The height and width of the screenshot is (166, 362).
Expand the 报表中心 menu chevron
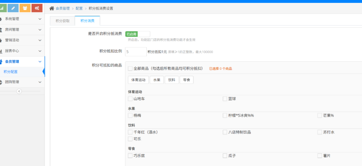pos(40,51)
